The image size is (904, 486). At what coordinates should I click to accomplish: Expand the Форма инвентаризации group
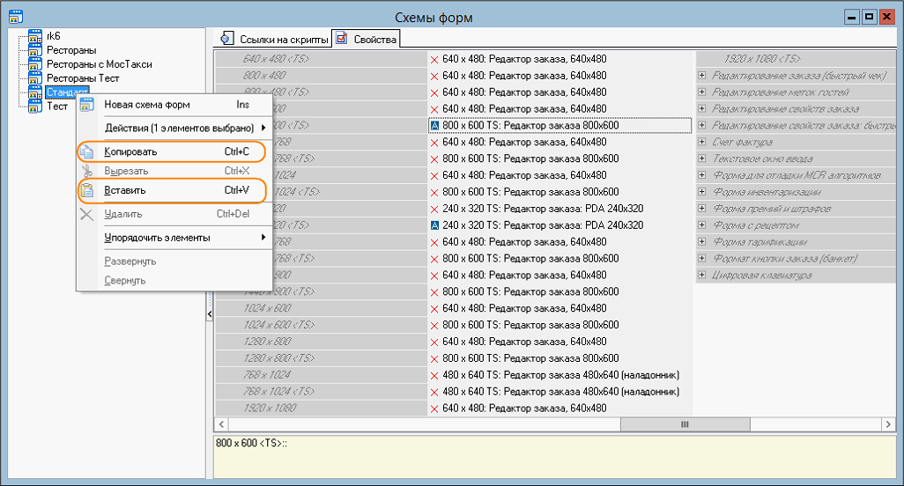[702, 193]
